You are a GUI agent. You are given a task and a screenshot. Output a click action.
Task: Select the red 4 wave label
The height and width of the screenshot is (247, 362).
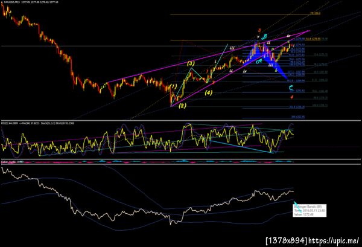(x=292, y=97)
